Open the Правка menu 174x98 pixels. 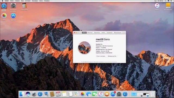tap(17, 1)
